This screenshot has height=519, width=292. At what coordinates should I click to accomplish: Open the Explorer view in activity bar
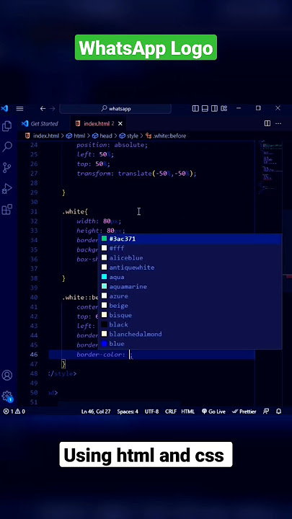(x=6, y=126)
